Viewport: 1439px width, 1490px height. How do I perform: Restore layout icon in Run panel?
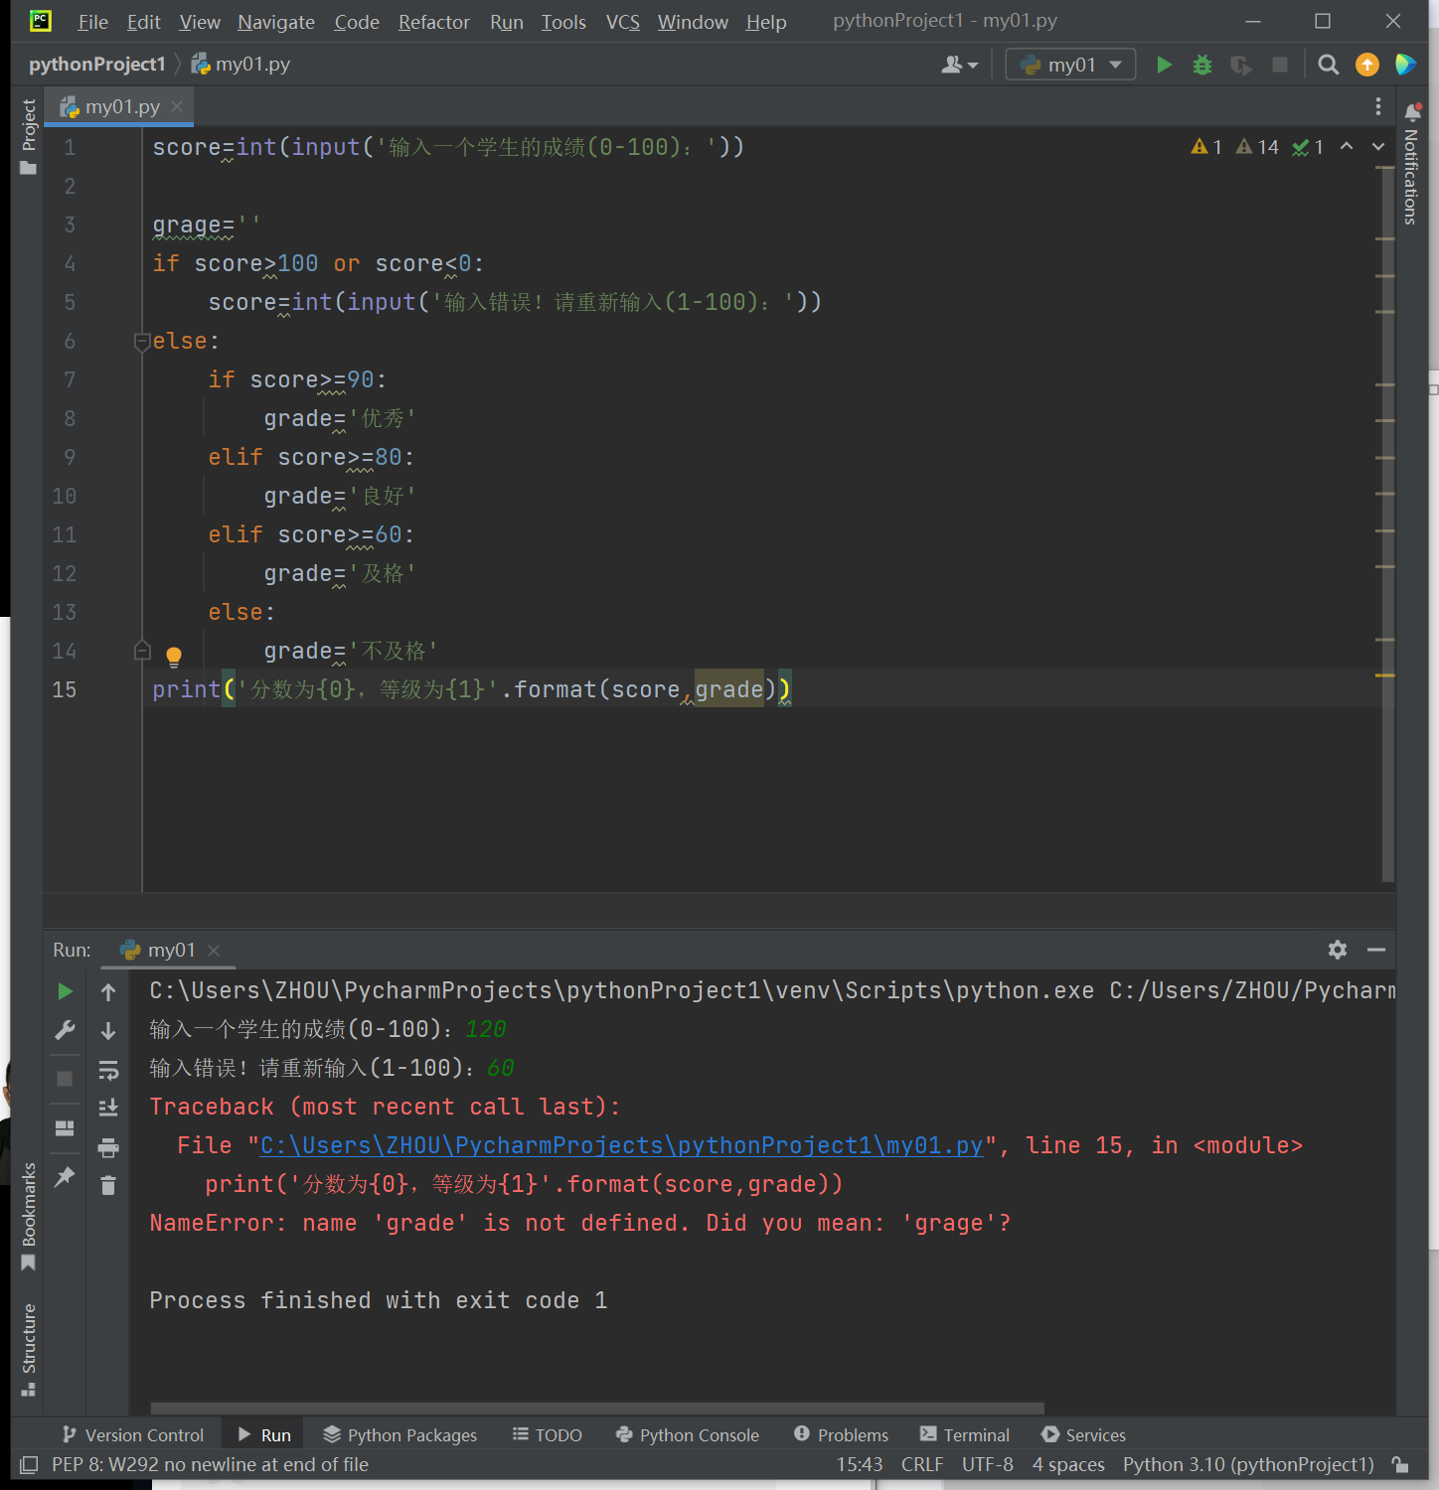[x=65, y=1127]
